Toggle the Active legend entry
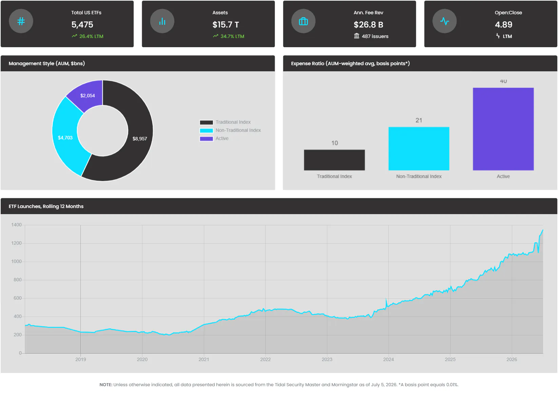The height and width of the screenshot is (394, 558). (214, 138)
